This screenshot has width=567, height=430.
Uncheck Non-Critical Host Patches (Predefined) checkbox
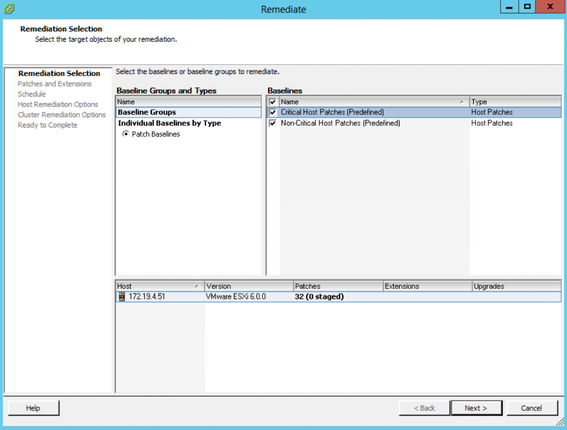point(272,123)
